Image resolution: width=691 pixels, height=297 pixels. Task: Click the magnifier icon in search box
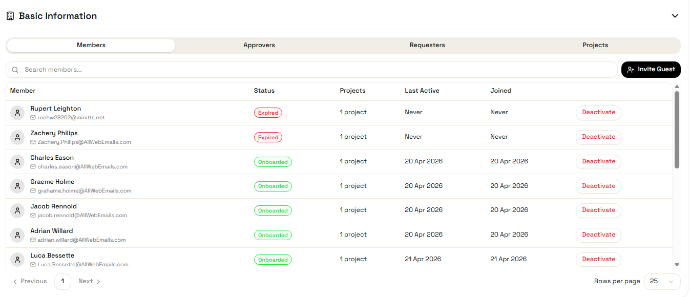(x=15, y=70)
